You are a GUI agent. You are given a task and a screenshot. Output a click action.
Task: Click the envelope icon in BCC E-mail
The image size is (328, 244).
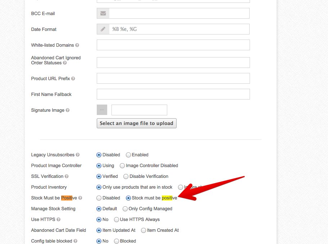(103, 14)
